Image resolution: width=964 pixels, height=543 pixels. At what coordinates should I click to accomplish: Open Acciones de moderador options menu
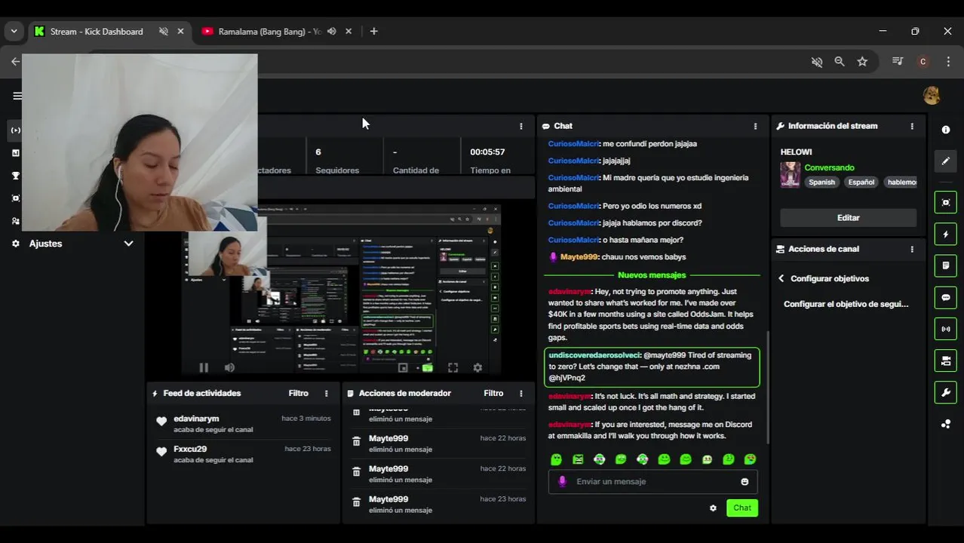(520, 393)
